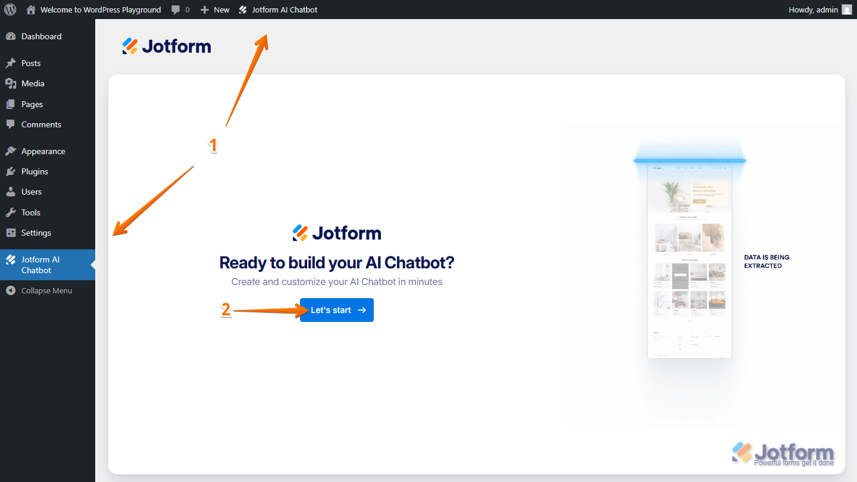Click the Dashboard gauge icon in sidebar
The height and width of the screenshot is (482, 857).
11,36
